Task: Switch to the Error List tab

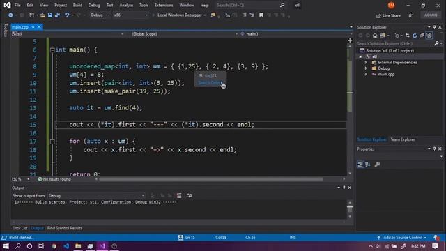Action: tap(20, 228)
